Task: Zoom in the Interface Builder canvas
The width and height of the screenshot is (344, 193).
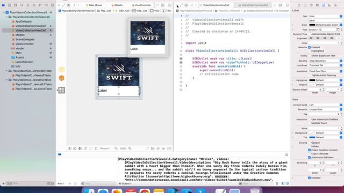Action: 130,149
